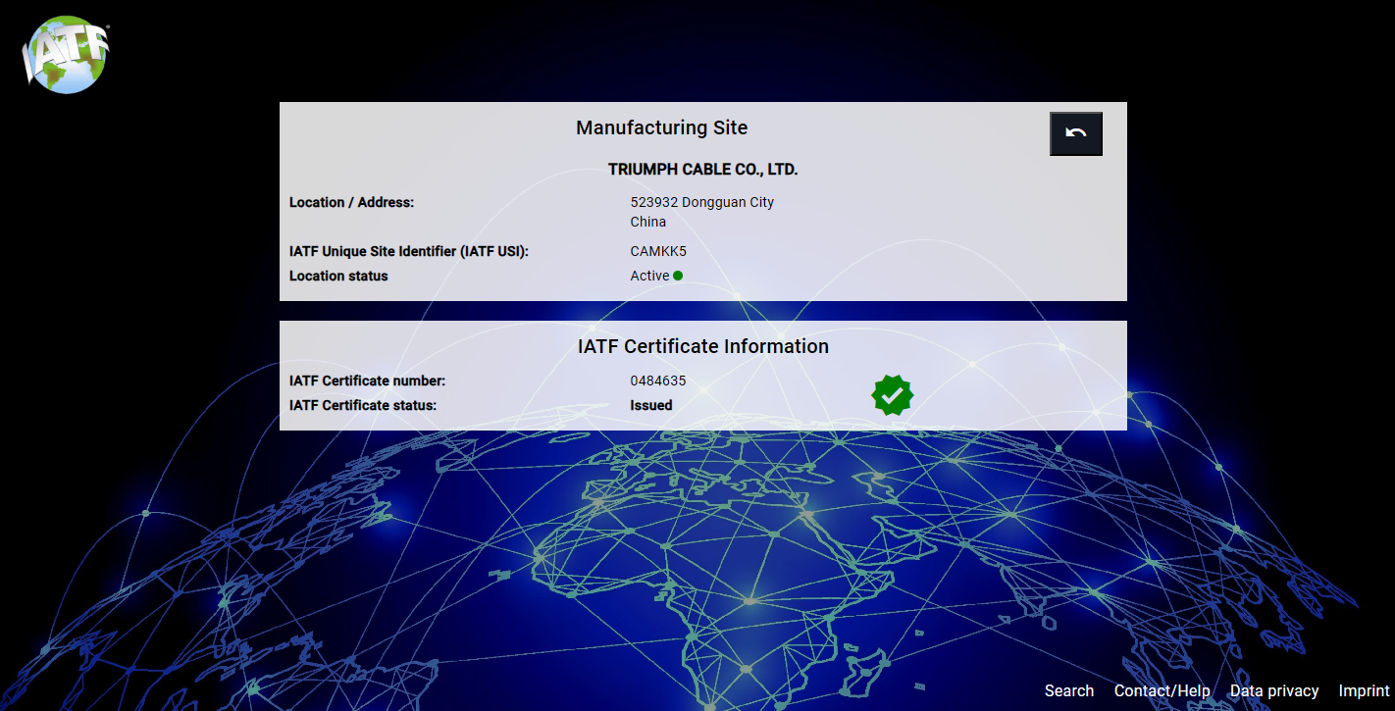The image size is (1395, 711).
Task: Click the green verified checkmark badge
Action: 892,395
